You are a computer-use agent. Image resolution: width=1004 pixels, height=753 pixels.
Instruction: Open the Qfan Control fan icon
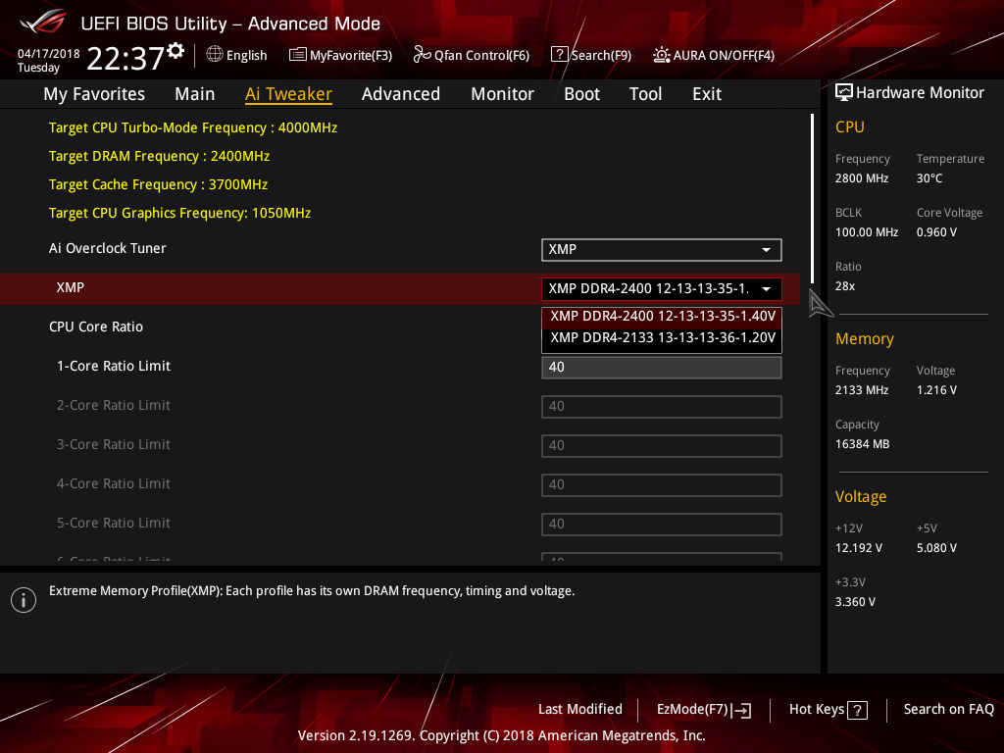point(422,55)
